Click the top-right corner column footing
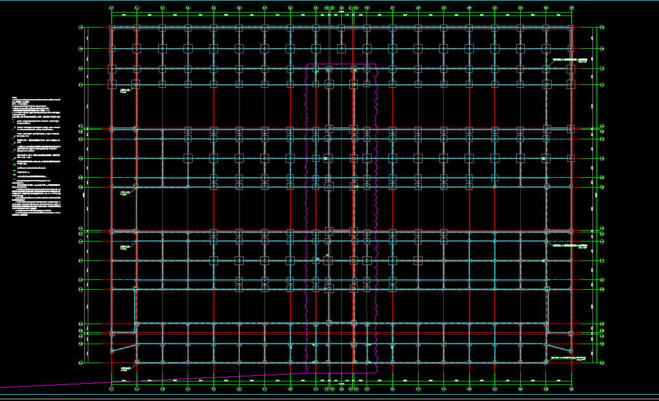This screenshot has height=401, width=659. [571, 28]
